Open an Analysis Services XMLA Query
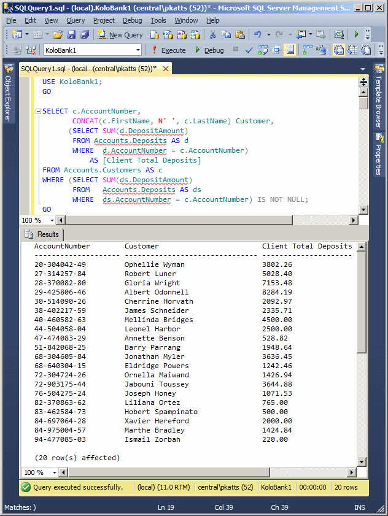Viewport: 388px width, 516px height. (x=195, y=34)
